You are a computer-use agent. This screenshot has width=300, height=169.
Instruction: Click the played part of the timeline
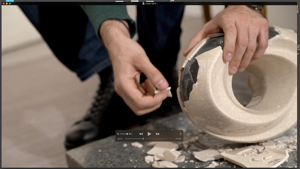tap(133, 139)
